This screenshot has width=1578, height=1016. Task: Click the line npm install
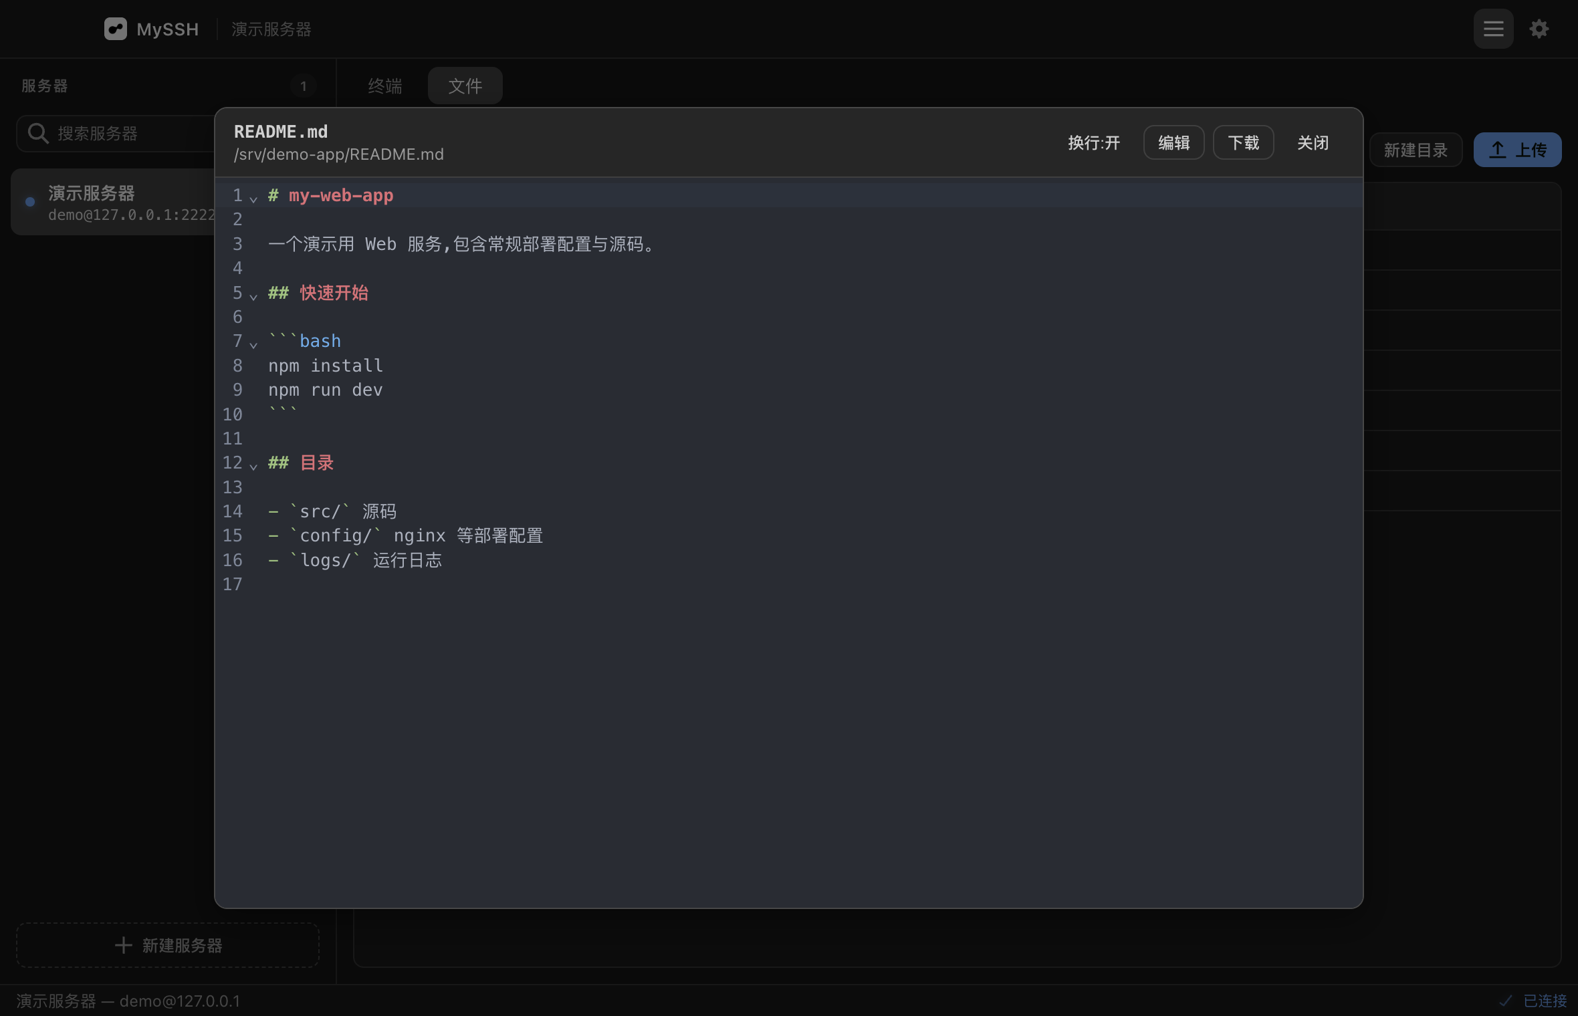click(x=326, y=366)
